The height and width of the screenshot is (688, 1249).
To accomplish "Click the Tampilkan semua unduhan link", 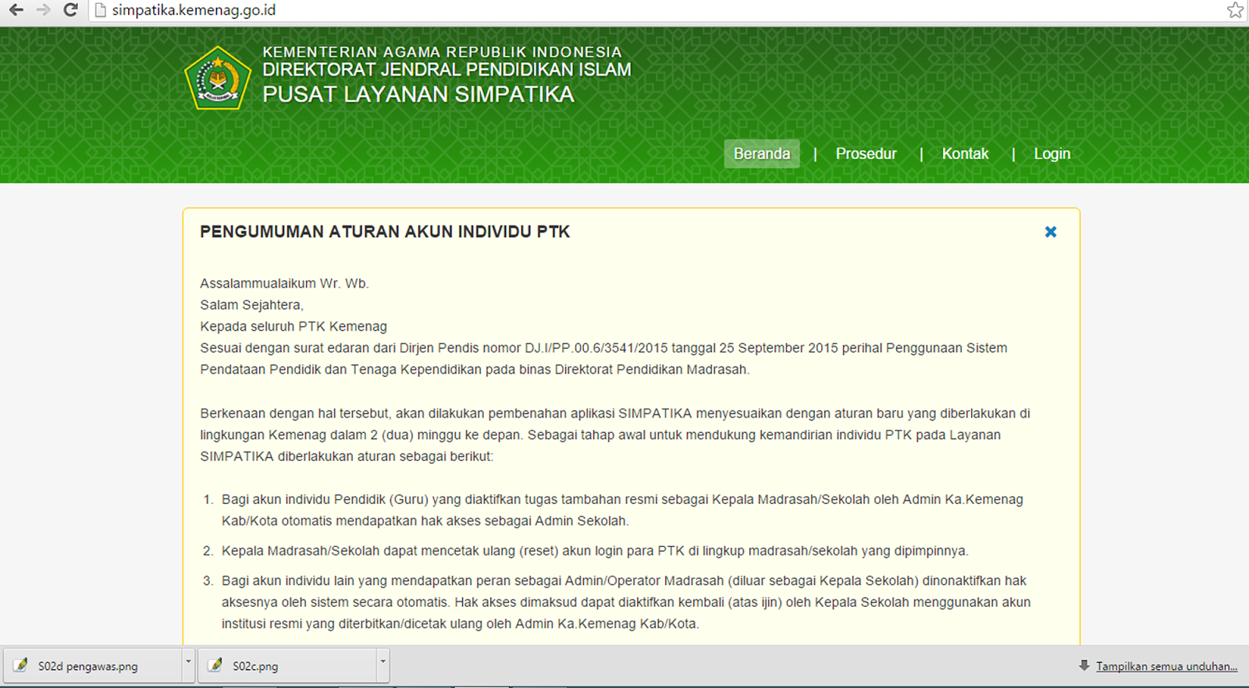I will [1166, 666].
